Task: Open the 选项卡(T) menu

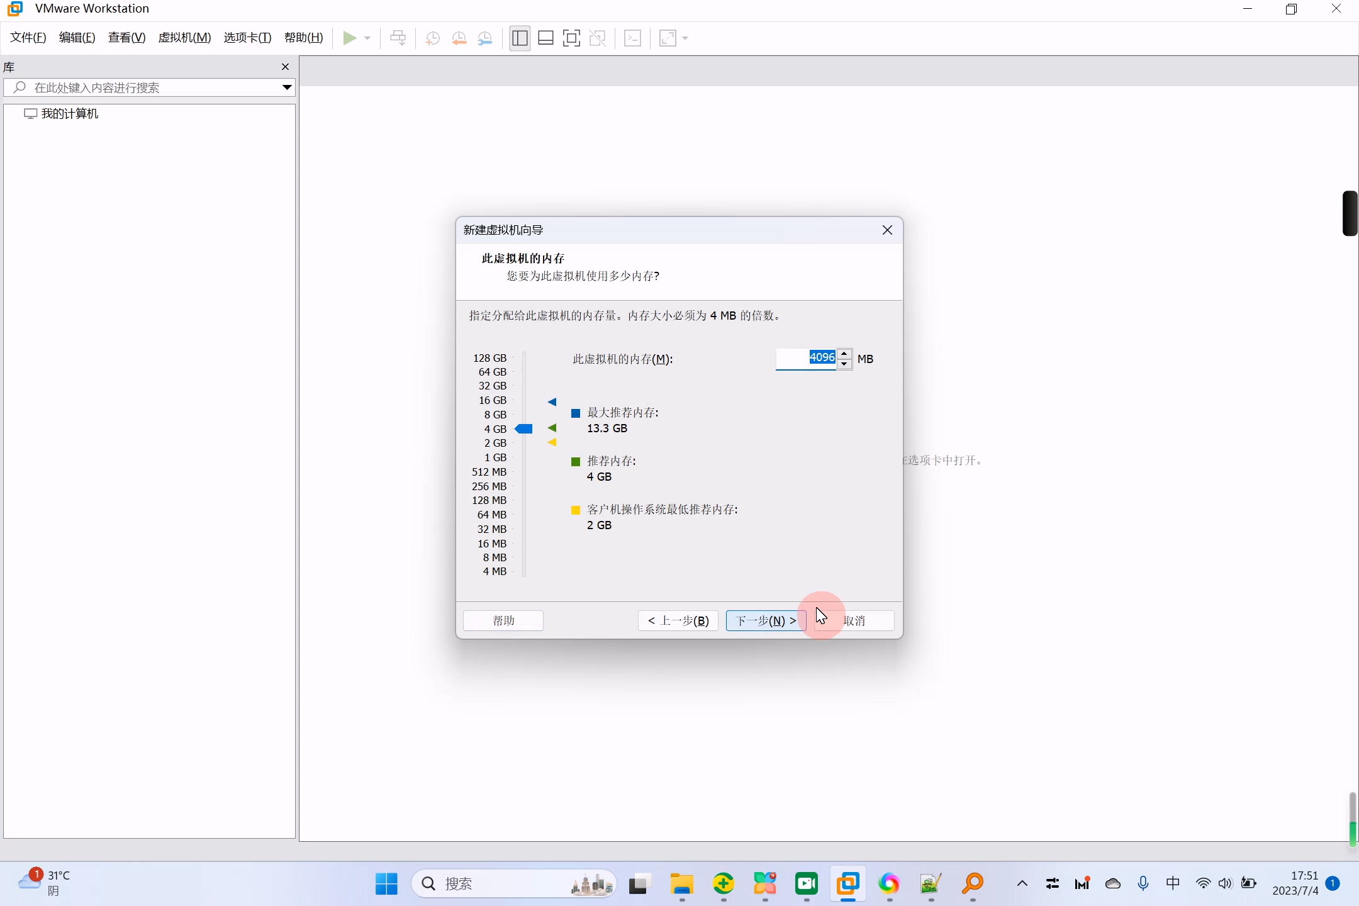Action: coord(248,38)
